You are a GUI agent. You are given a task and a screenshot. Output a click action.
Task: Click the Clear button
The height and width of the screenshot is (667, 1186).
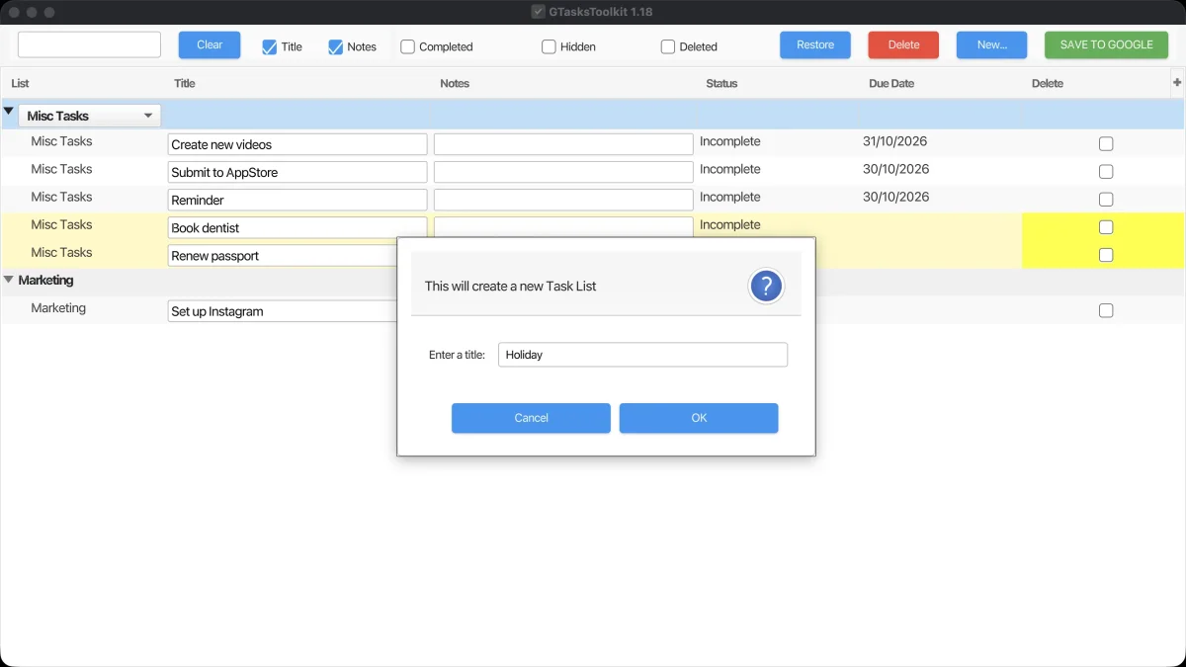tap(210, 45)
